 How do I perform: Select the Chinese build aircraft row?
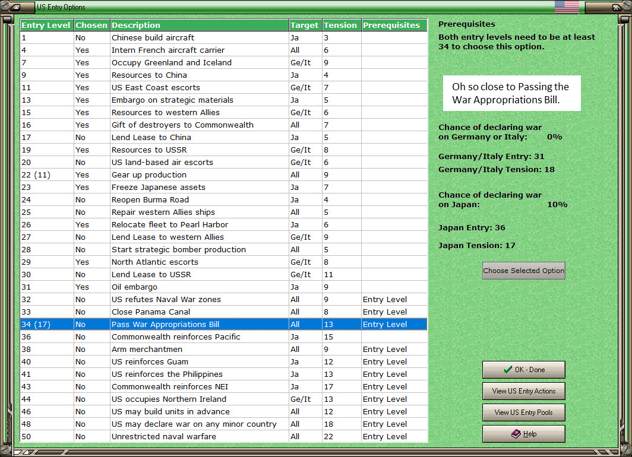(224, 37)
